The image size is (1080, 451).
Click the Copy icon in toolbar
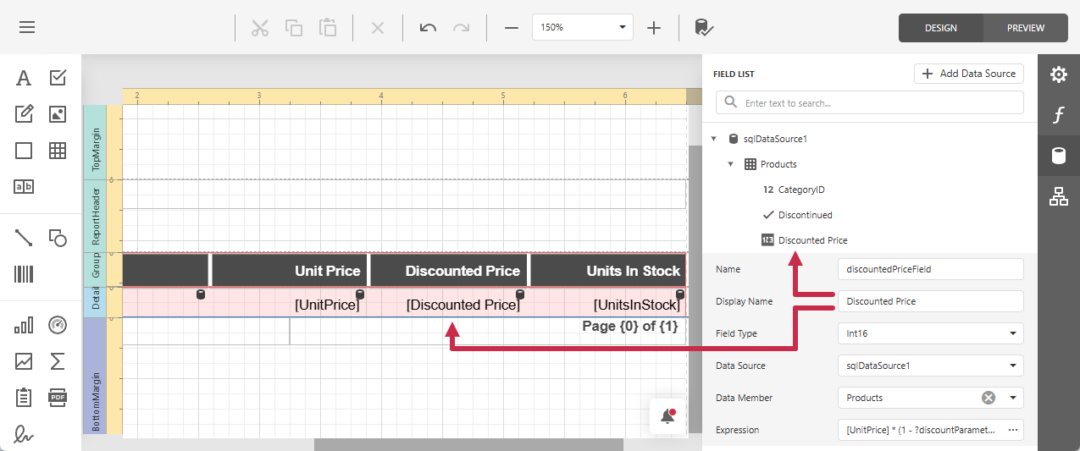click(294, 27)
